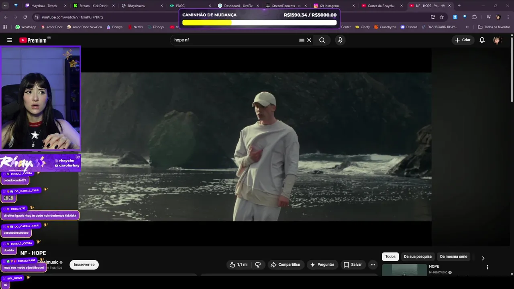This screenshot has width=514, height=289.
Task: Bookmark this page with star icon
Action: 442,17
